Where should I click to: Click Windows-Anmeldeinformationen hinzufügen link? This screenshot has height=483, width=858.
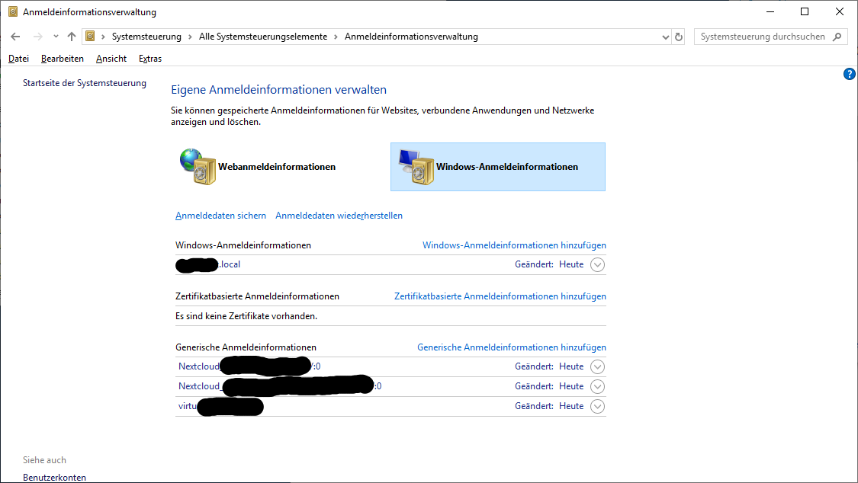click(x=514, y=245)
